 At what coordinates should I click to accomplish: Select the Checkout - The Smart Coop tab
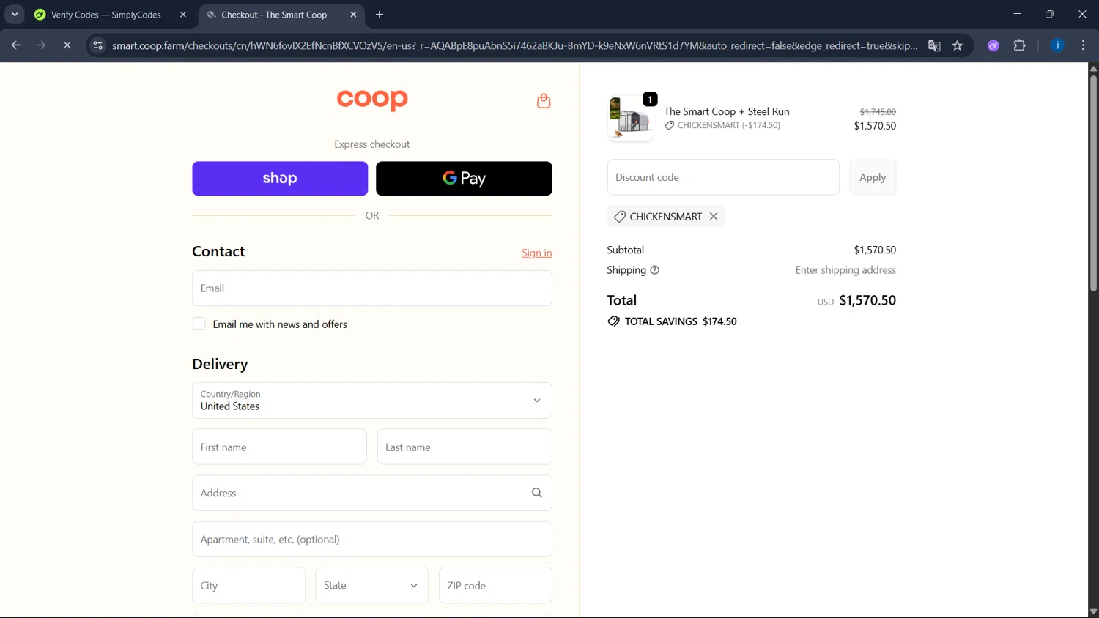[274, 15]
